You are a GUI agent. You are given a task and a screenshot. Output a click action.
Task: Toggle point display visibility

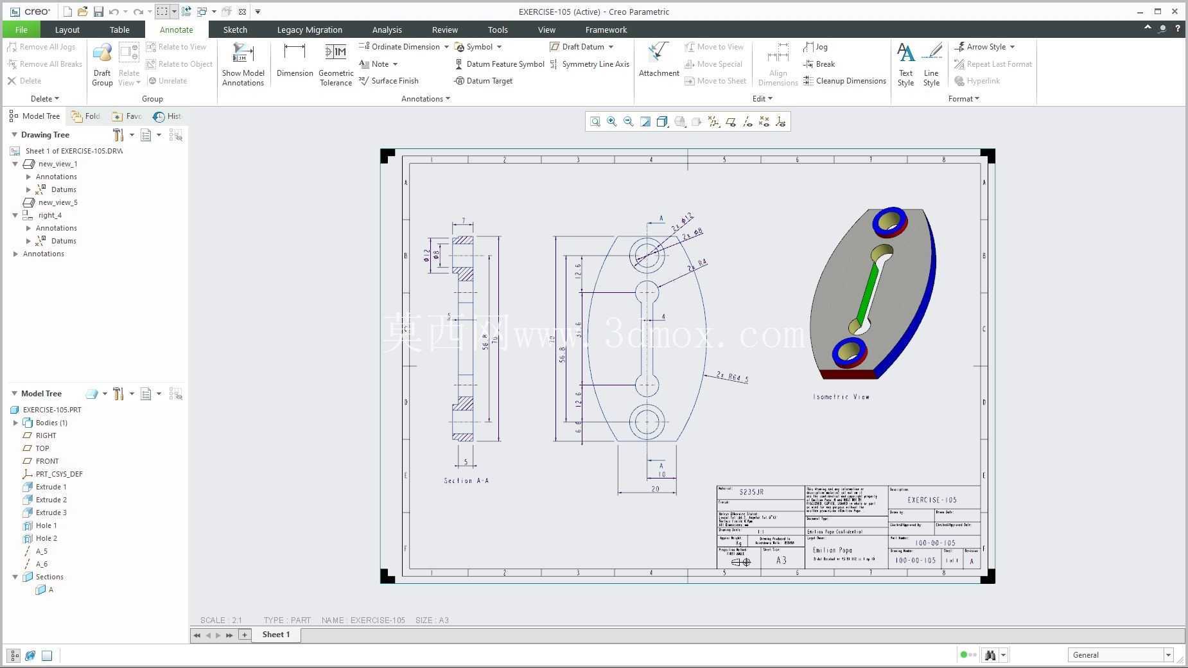(x=764, y=121)
